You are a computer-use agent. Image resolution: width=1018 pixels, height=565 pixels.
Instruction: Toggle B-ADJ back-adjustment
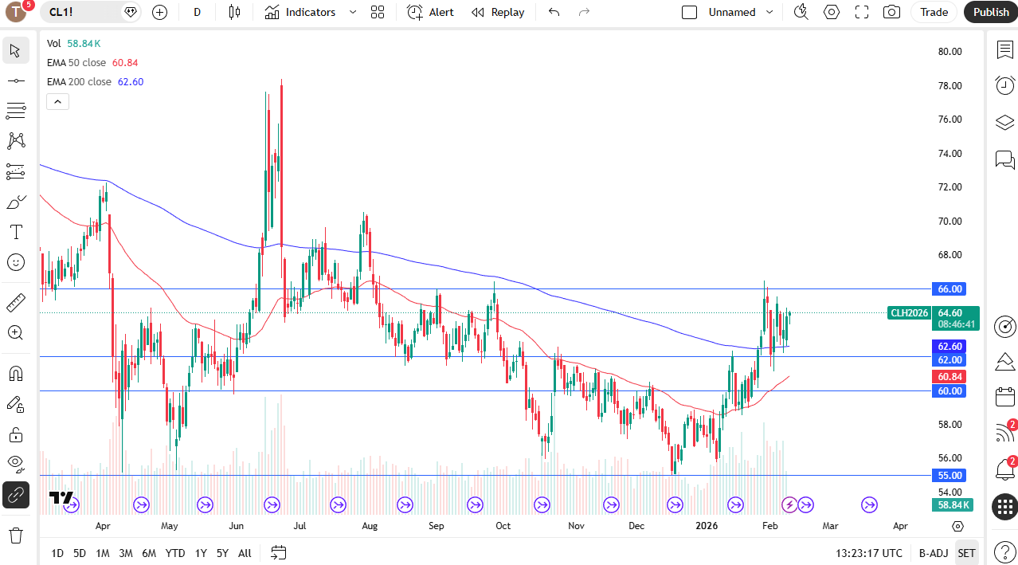click(x=932, y=553)
